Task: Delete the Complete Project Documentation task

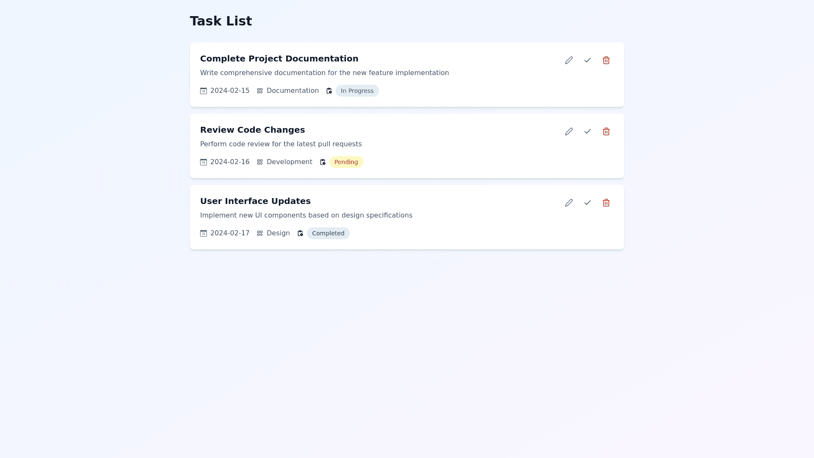Action: click(606, 60)
